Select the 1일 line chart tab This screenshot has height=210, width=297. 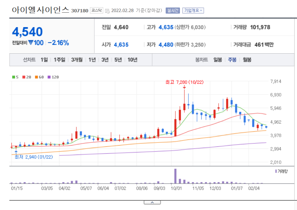click(x=44, y=60)
